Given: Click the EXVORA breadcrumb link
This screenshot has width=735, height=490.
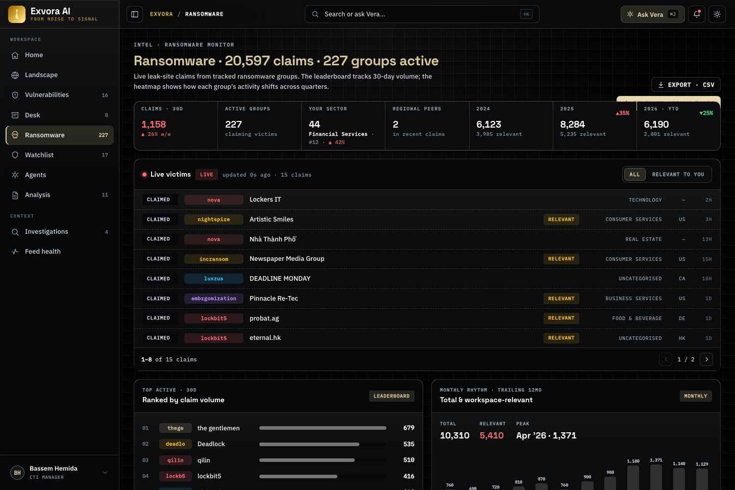Looking at the screenshot, I should pyautogui.click(x=161, y=14).
